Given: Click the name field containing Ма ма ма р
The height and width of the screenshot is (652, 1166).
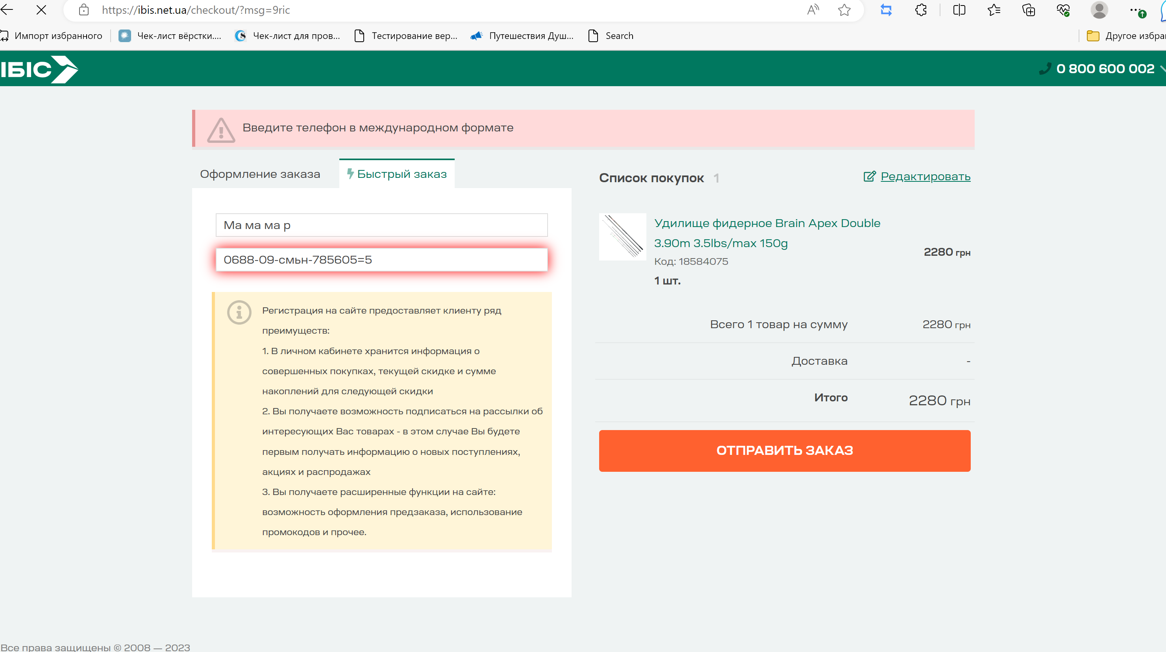Looking at the screenshot, I should click(x=381, y=225).
